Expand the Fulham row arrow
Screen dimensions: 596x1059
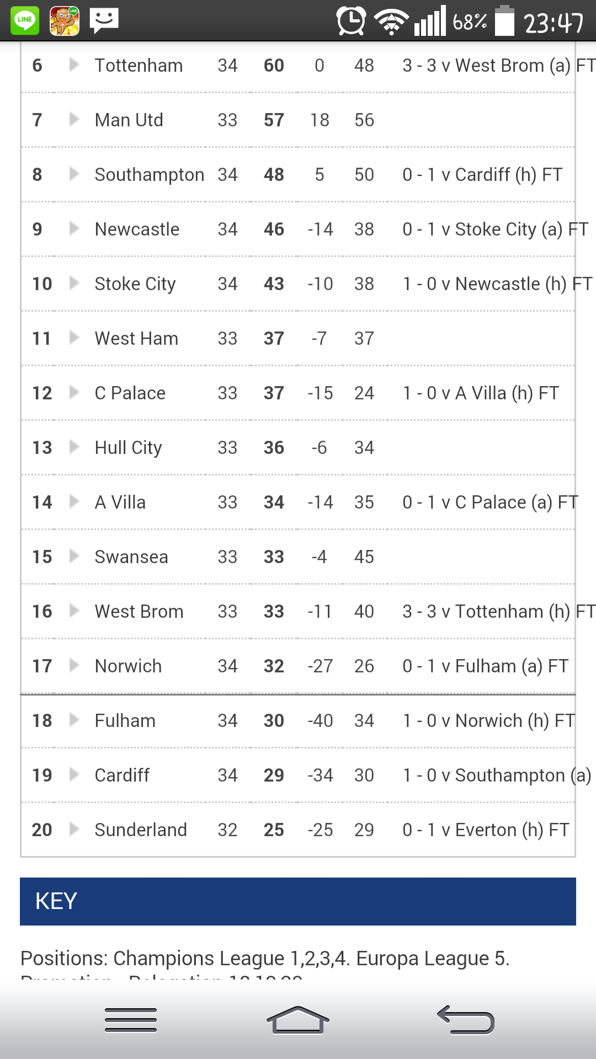coord(74,720)
